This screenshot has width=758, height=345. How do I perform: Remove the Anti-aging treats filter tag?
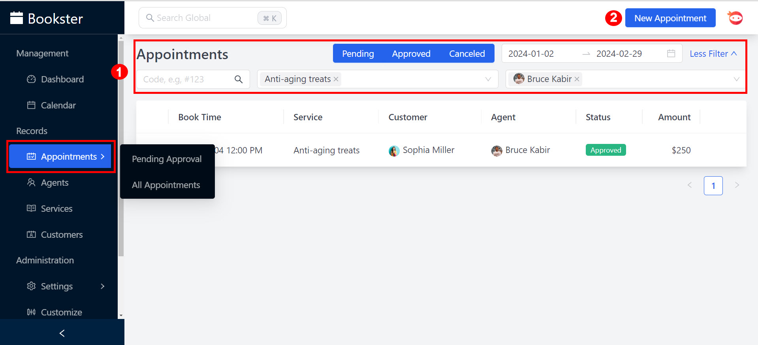[x=336, y=79]
